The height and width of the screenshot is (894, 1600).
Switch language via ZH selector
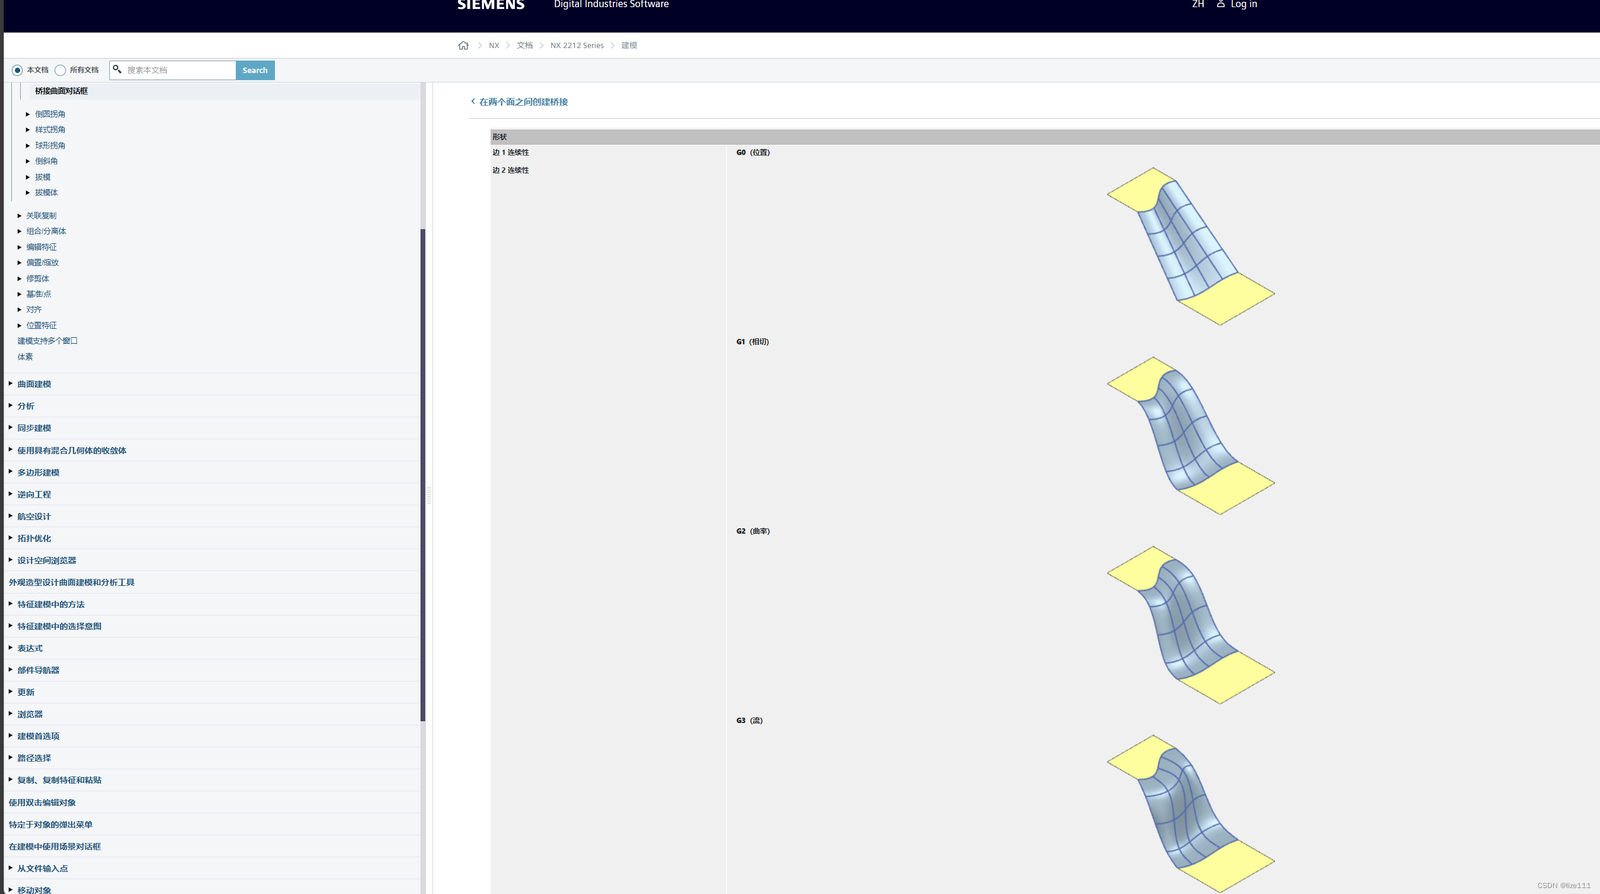(1197, 4)
